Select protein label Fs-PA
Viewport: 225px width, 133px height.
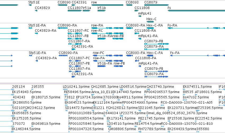coord(175,53)
